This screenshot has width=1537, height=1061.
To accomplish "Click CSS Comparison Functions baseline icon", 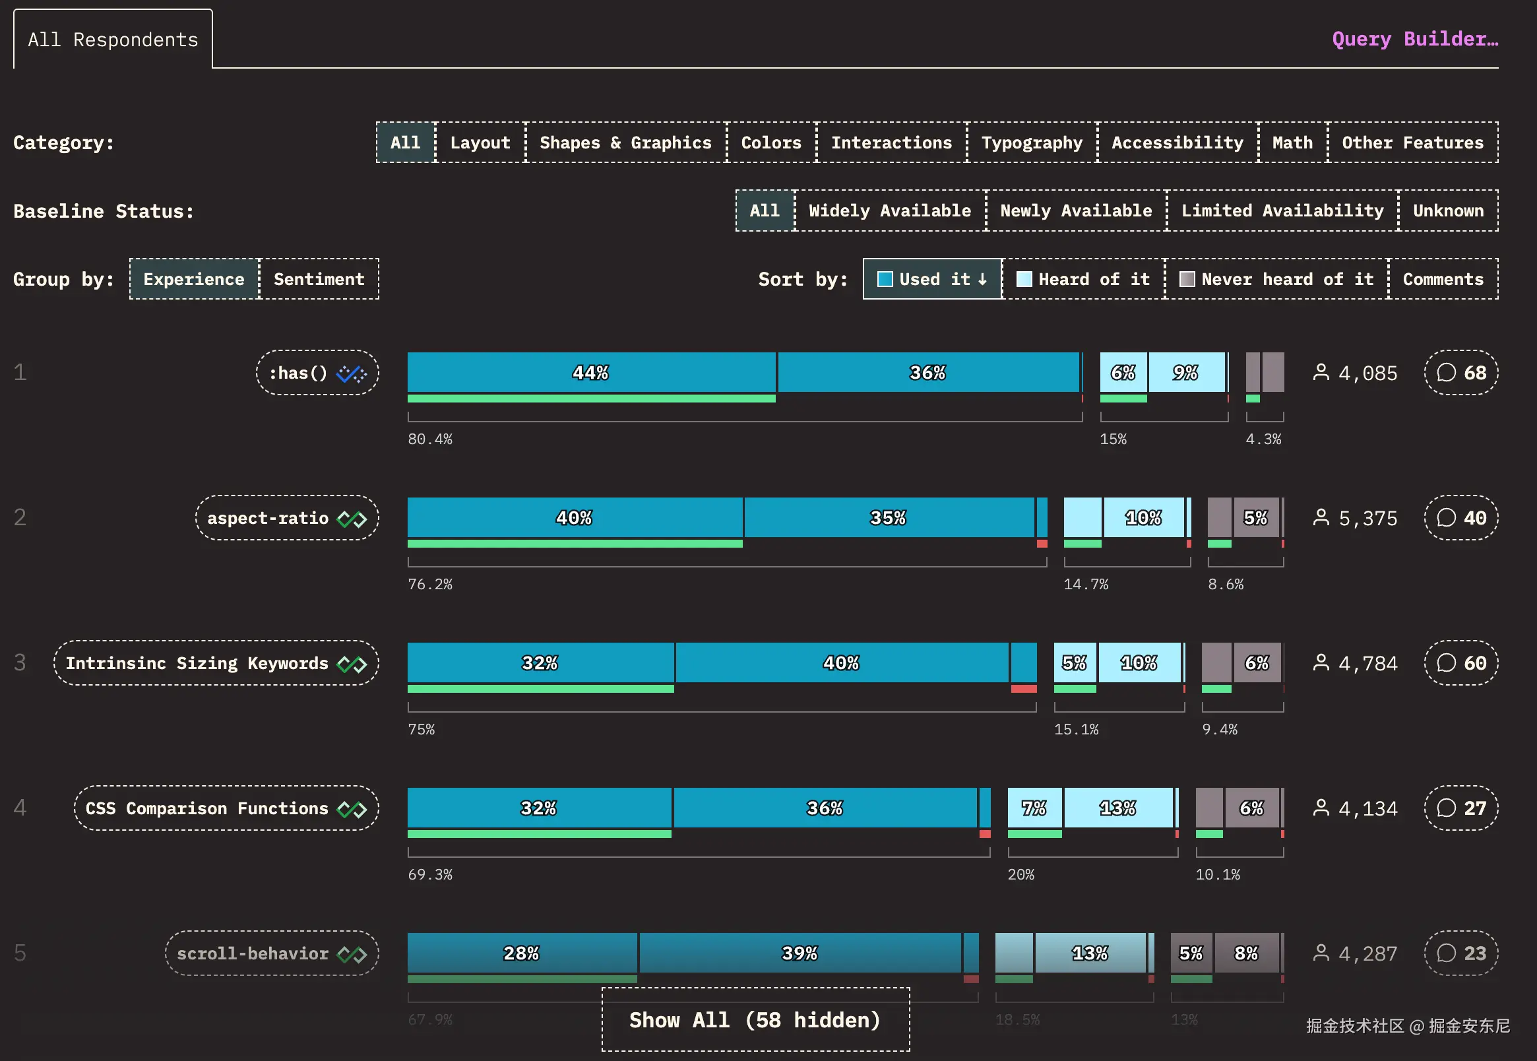I will point(352,809).
